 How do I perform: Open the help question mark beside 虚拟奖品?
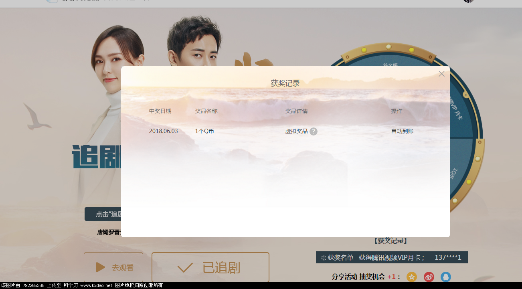pyautogui.click(x=314, y=131)
